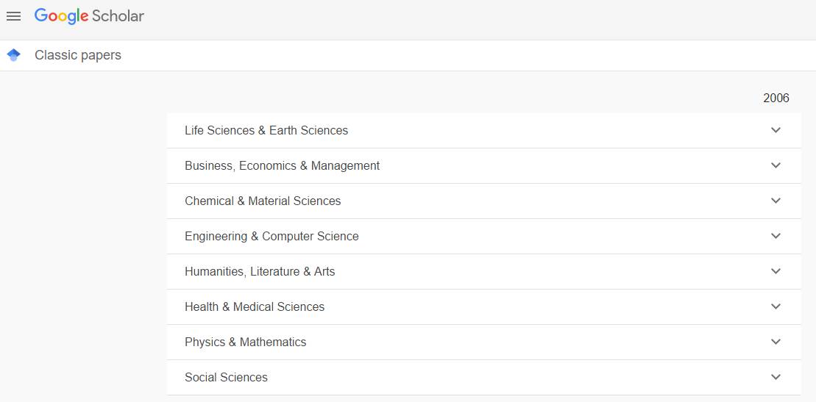This screenshot has height=402, width=816.
Task: Choose Engineering & Computer Science category label
Action: pyautogui.click(x=272, y=236)
